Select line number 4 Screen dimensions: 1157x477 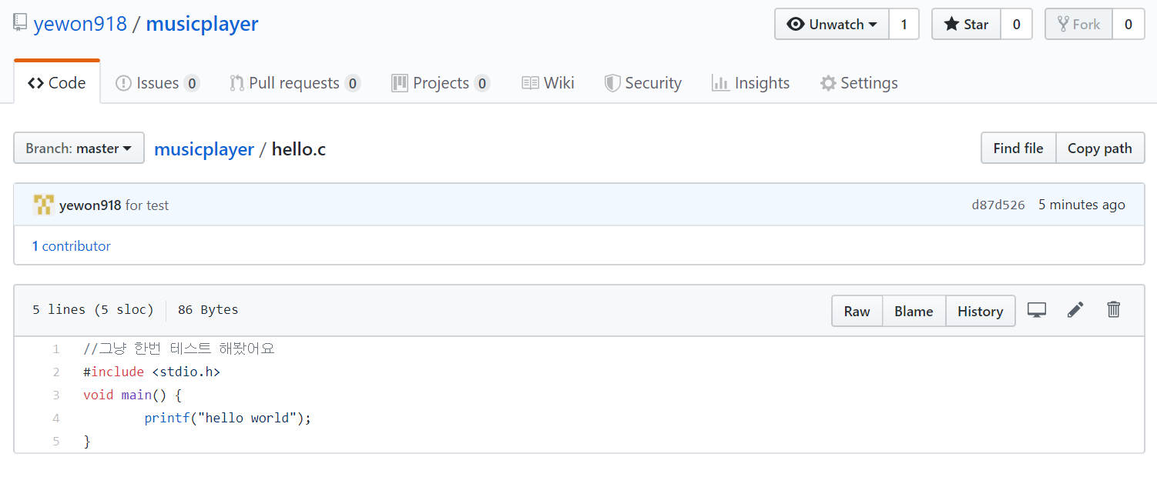[x=56, y=419]
